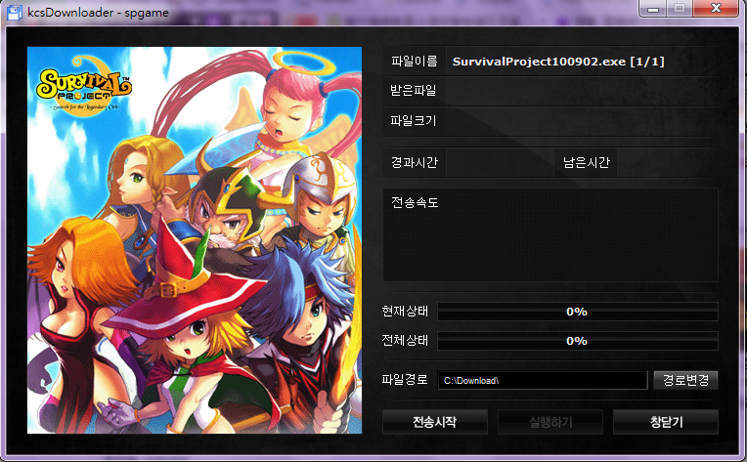Image resolution: width=747 pixels, height=462 pixels.
Task: Click the SurvivalProject100902.exe [1/1] filename text
Action: [x=558, y=62]
